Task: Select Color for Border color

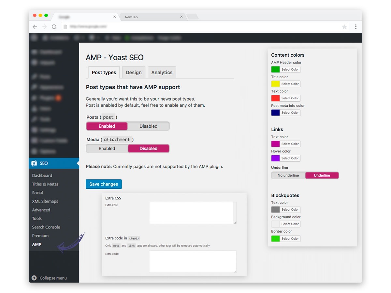Action: (290, 239)
